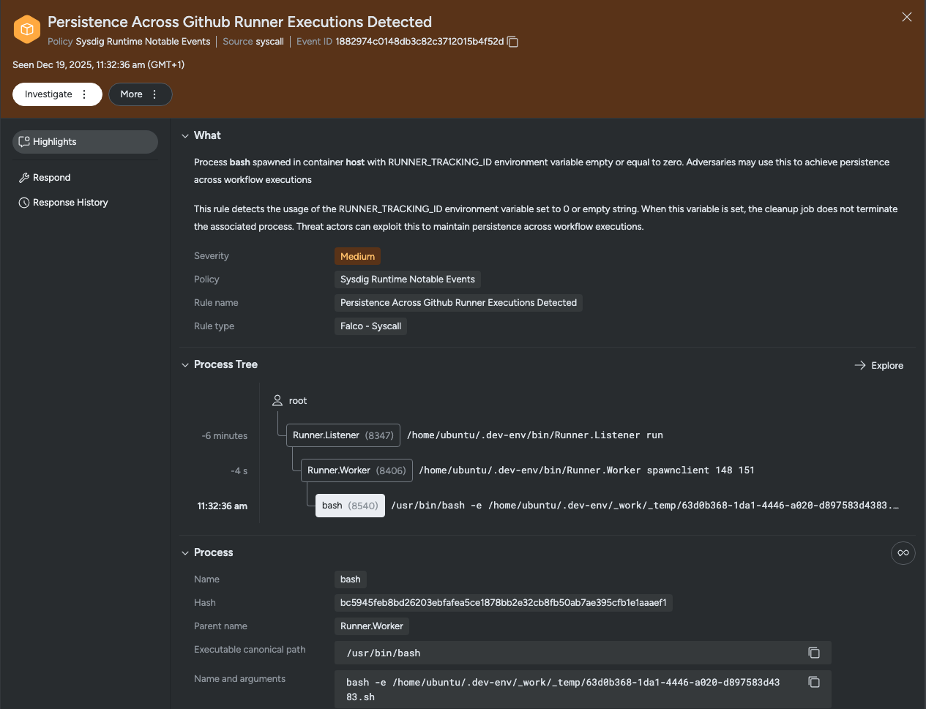Click the Highlights flag icon

[24, 142]
